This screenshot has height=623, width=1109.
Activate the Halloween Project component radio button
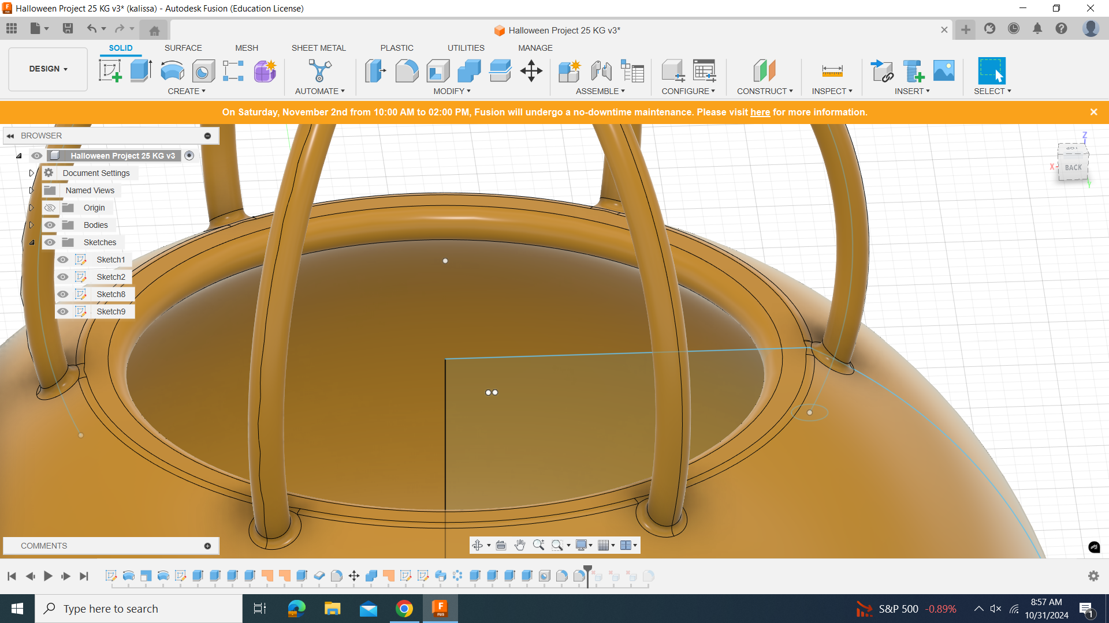(x=189, y=156)
